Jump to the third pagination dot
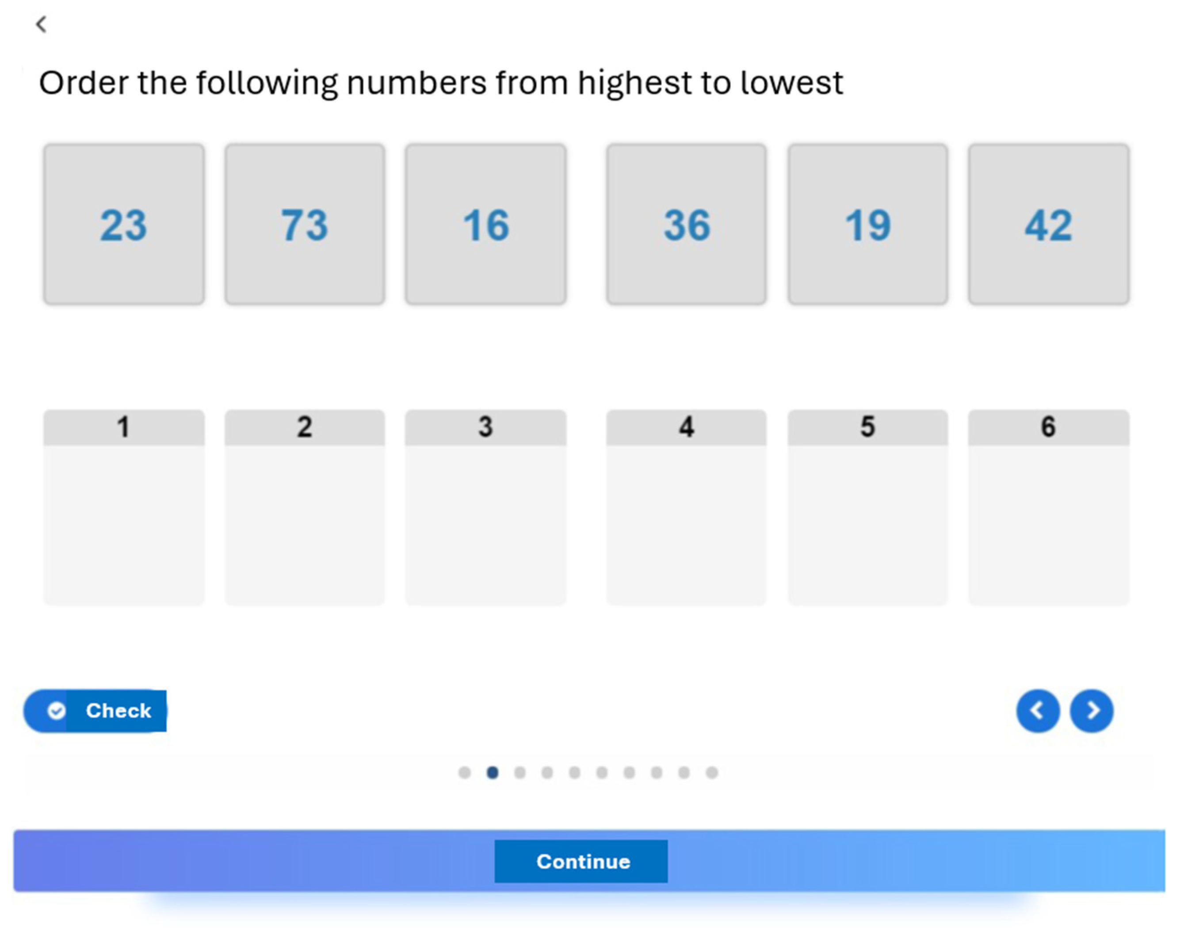This screenshot has width=1180, height=933. pyautogui.click(x=519, y=773)
